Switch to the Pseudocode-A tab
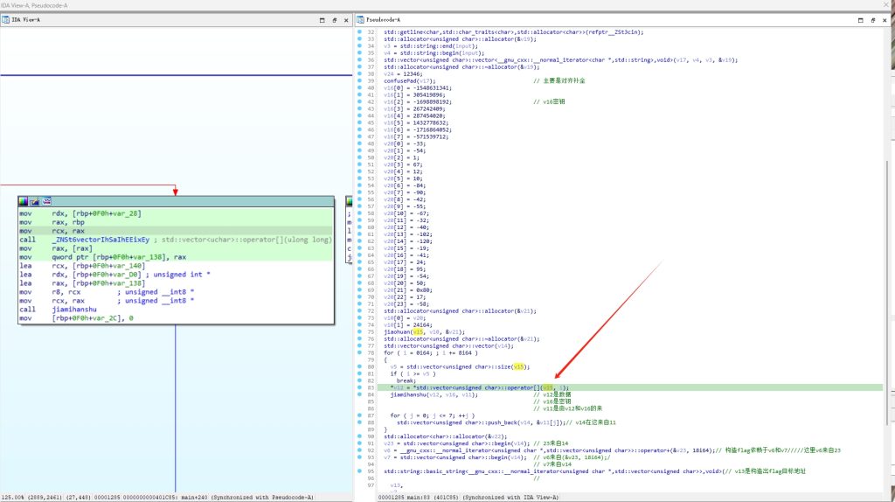The image size is (895, 502). pyautogui.click(x=383, y=20)
